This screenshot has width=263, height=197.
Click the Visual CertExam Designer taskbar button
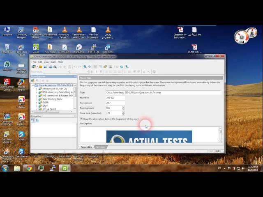tap(65, 168)
